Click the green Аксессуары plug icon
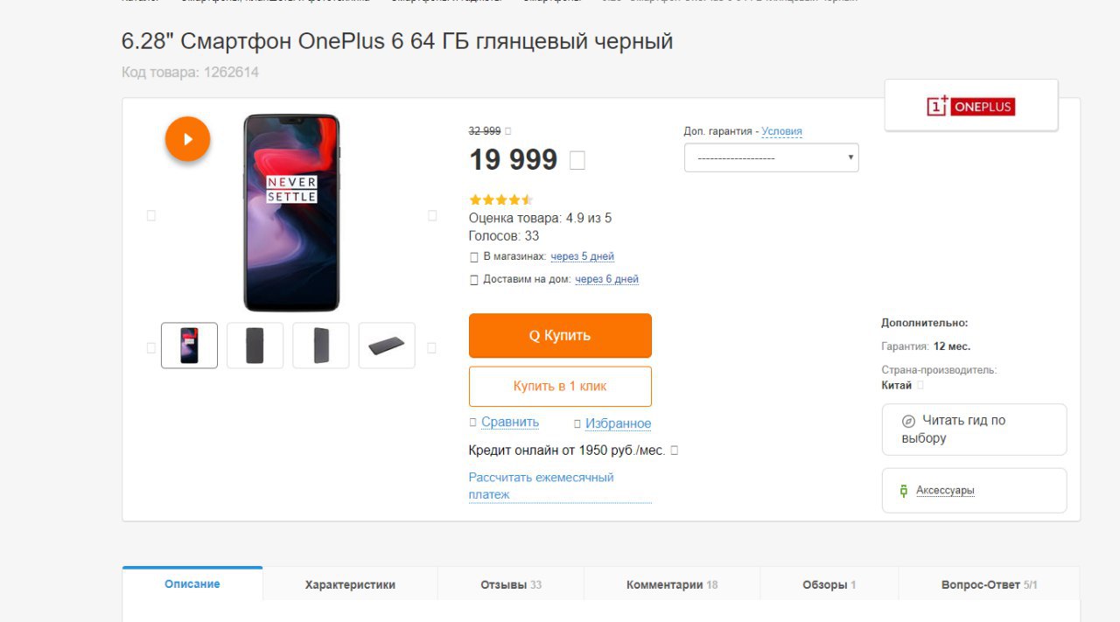1120x622 pixels. click(x=904, y=491)
